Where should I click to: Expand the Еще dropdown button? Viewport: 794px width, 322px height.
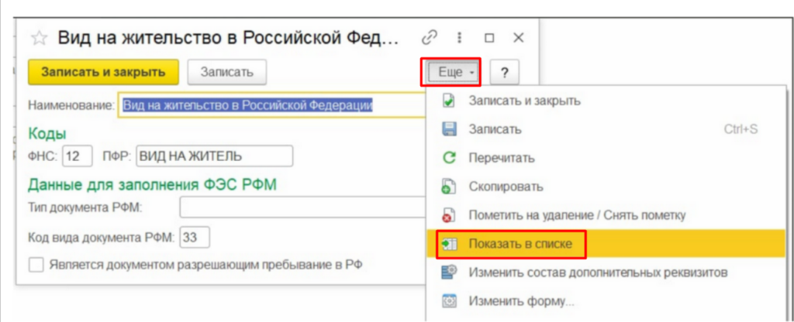tap(450, 73)
